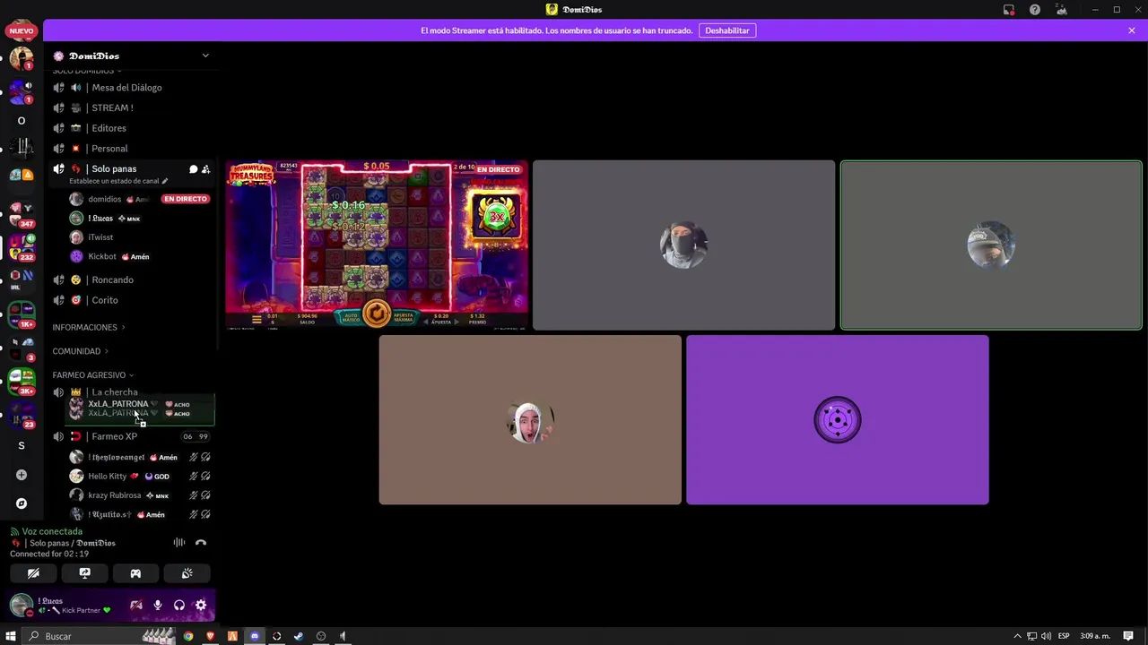Toggle headphones deafen
Image resolution: width=1148 pixels, height=645 pixels.
179,606
